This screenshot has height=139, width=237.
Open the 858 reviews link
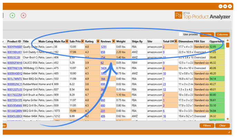point(103,52)
